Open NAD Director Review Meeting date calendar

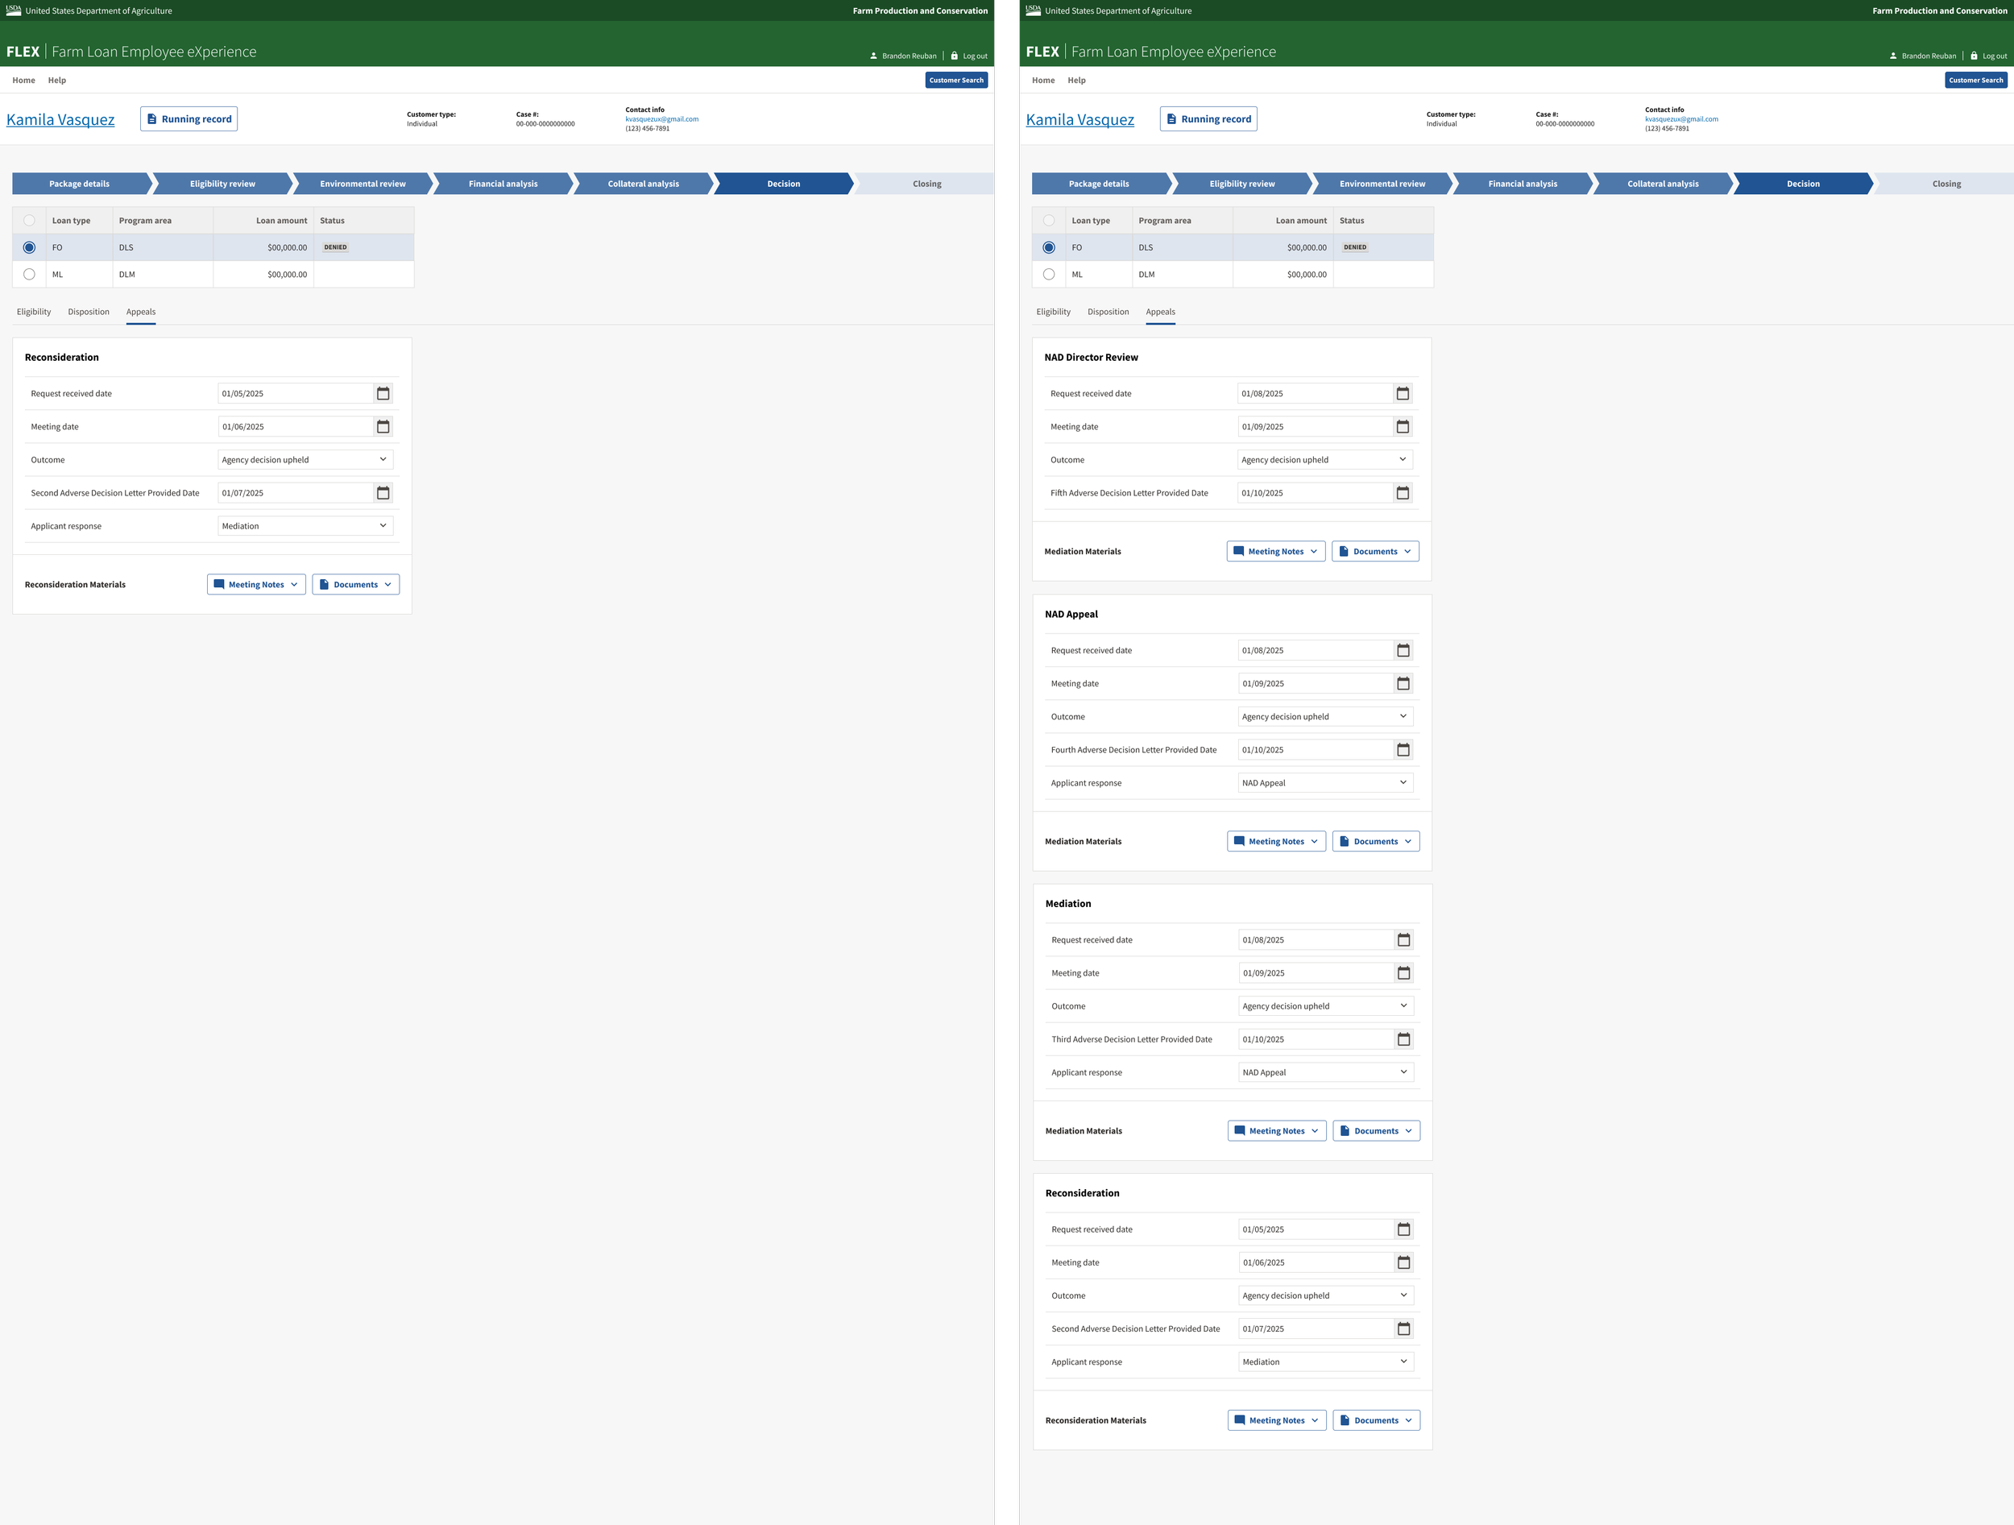coord(1403,426)
